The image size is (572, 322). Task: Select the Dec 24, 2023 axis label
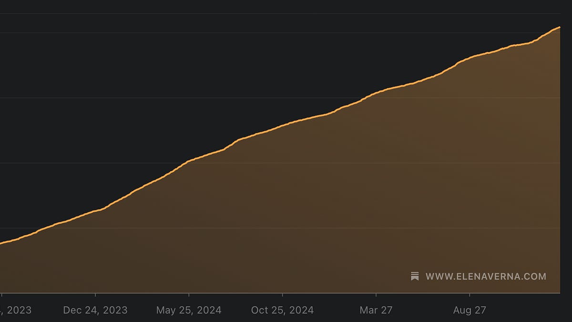pos(95,310)
